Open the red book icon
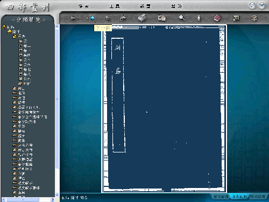 coord(217,18)
